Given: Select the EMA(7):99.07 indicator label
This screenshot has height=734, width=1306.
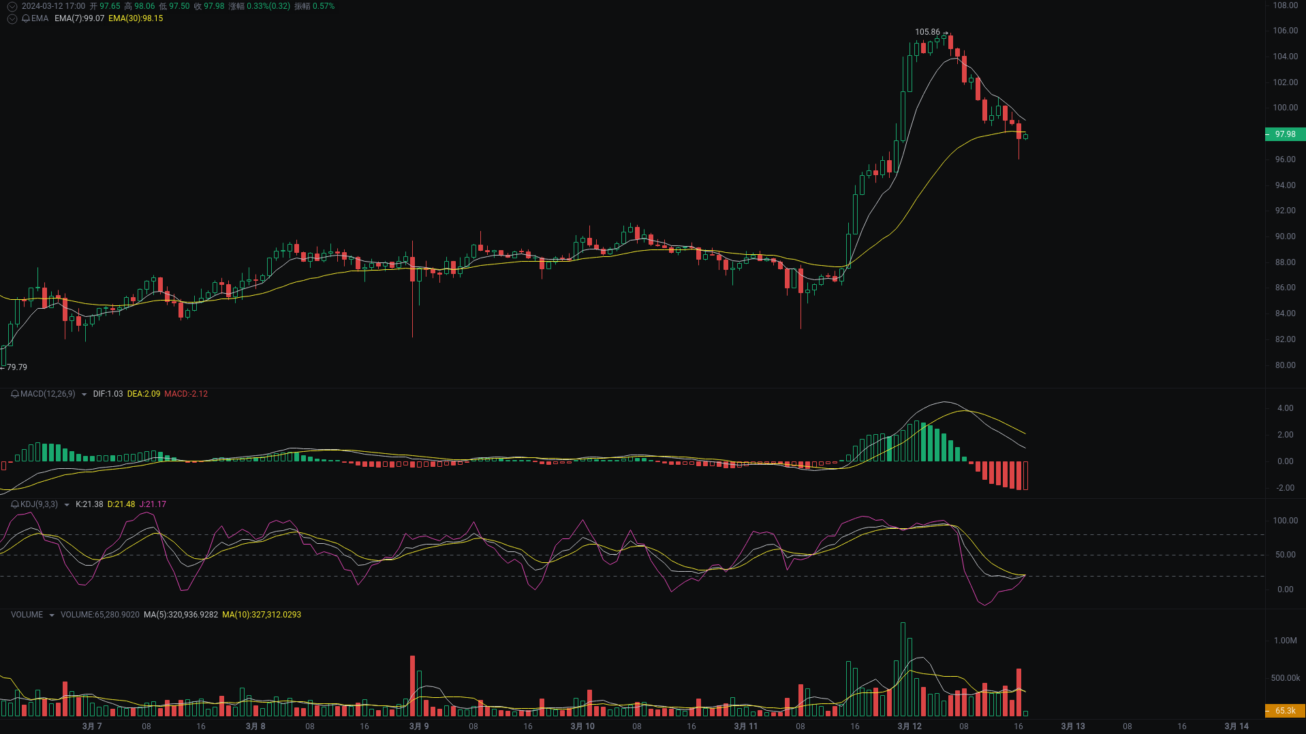Looking at the screenshot, I should (x=78, y=19).
